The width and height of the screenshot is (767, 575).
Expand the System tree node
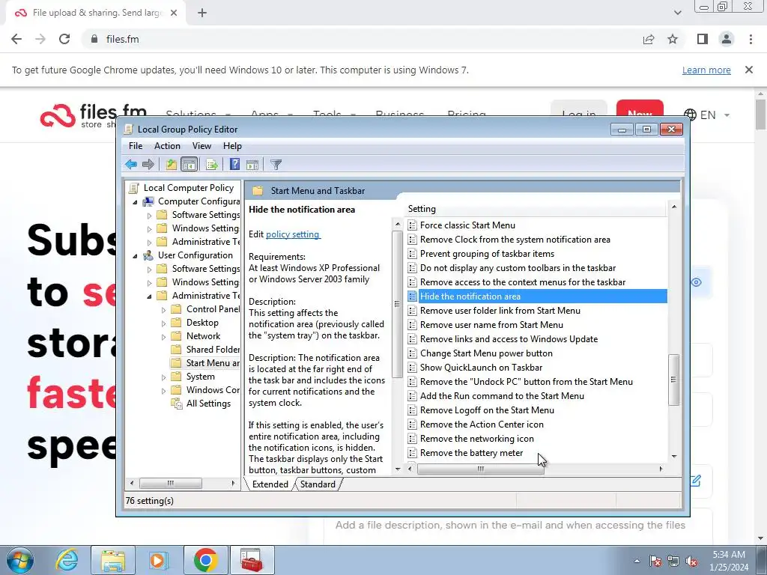coord(164,377)
